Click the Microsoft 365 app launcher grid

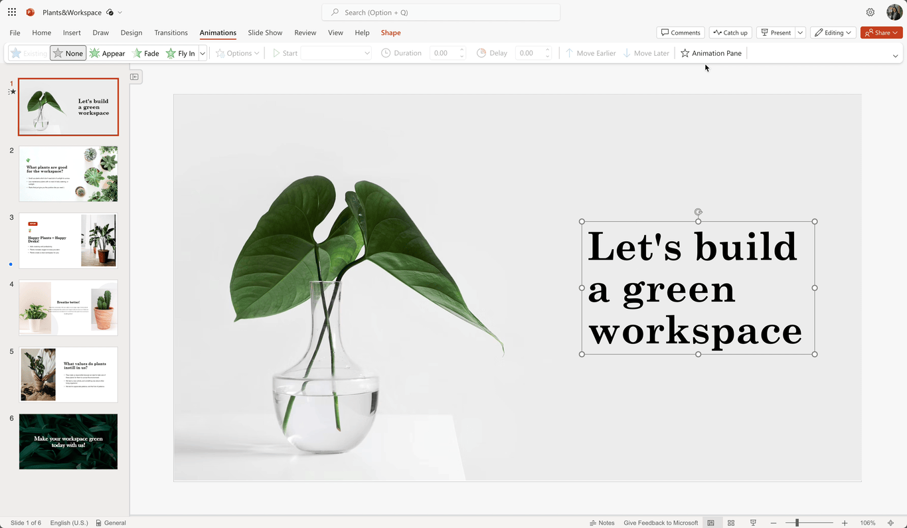tap(11, 12)
